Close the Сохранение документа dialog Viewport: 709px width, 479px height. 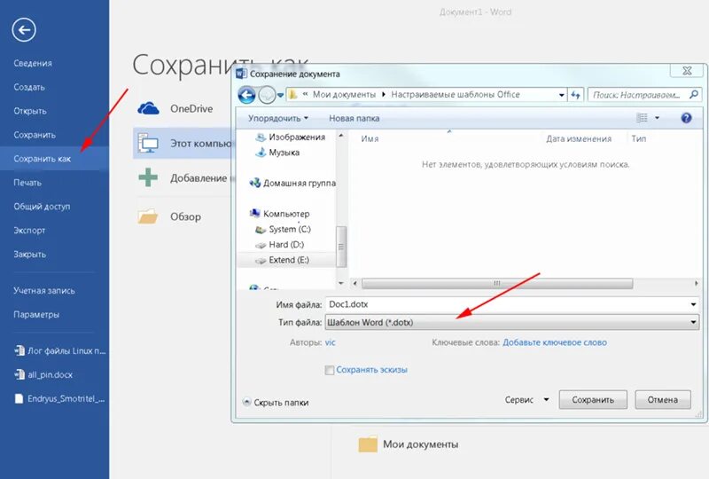[x=687, y=71]
